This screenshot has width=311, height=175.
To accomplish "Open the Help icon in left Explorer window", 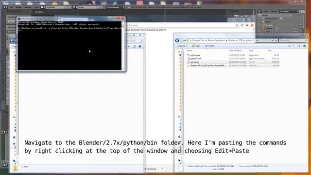I will tap(140, 46).
